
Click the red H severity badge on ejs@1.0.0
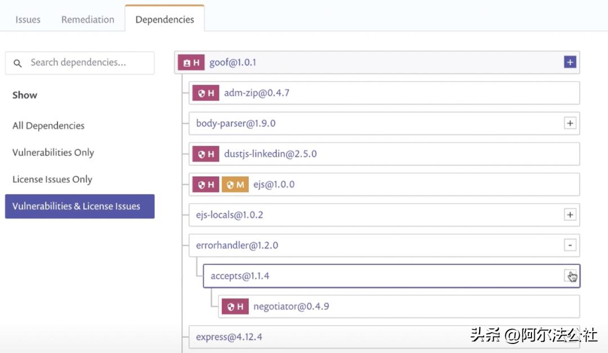[205, 185]
